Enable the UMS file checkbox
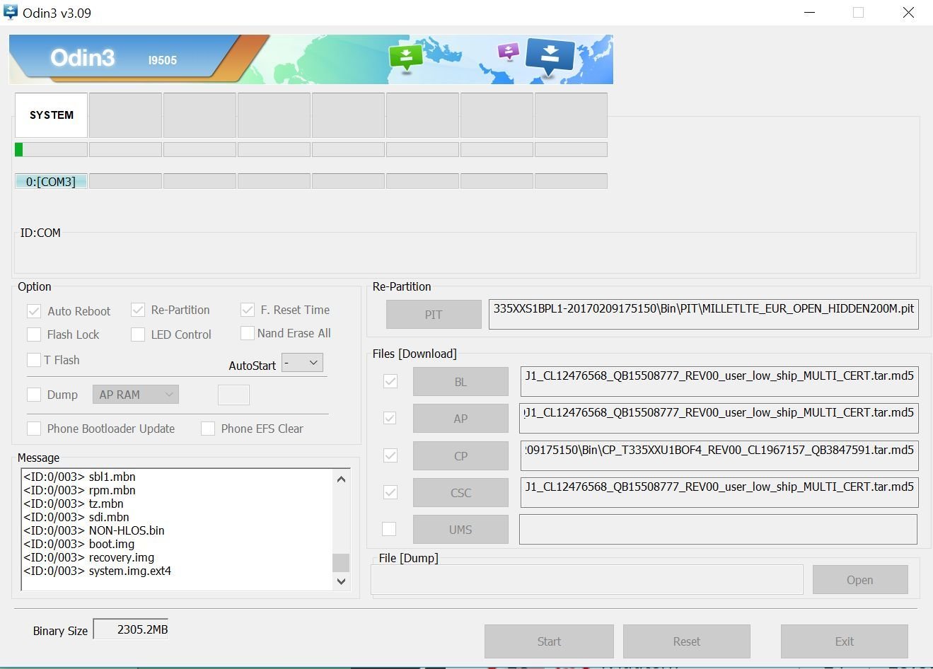The width and height of the screenshot is (933, 669). click(390, 529)
